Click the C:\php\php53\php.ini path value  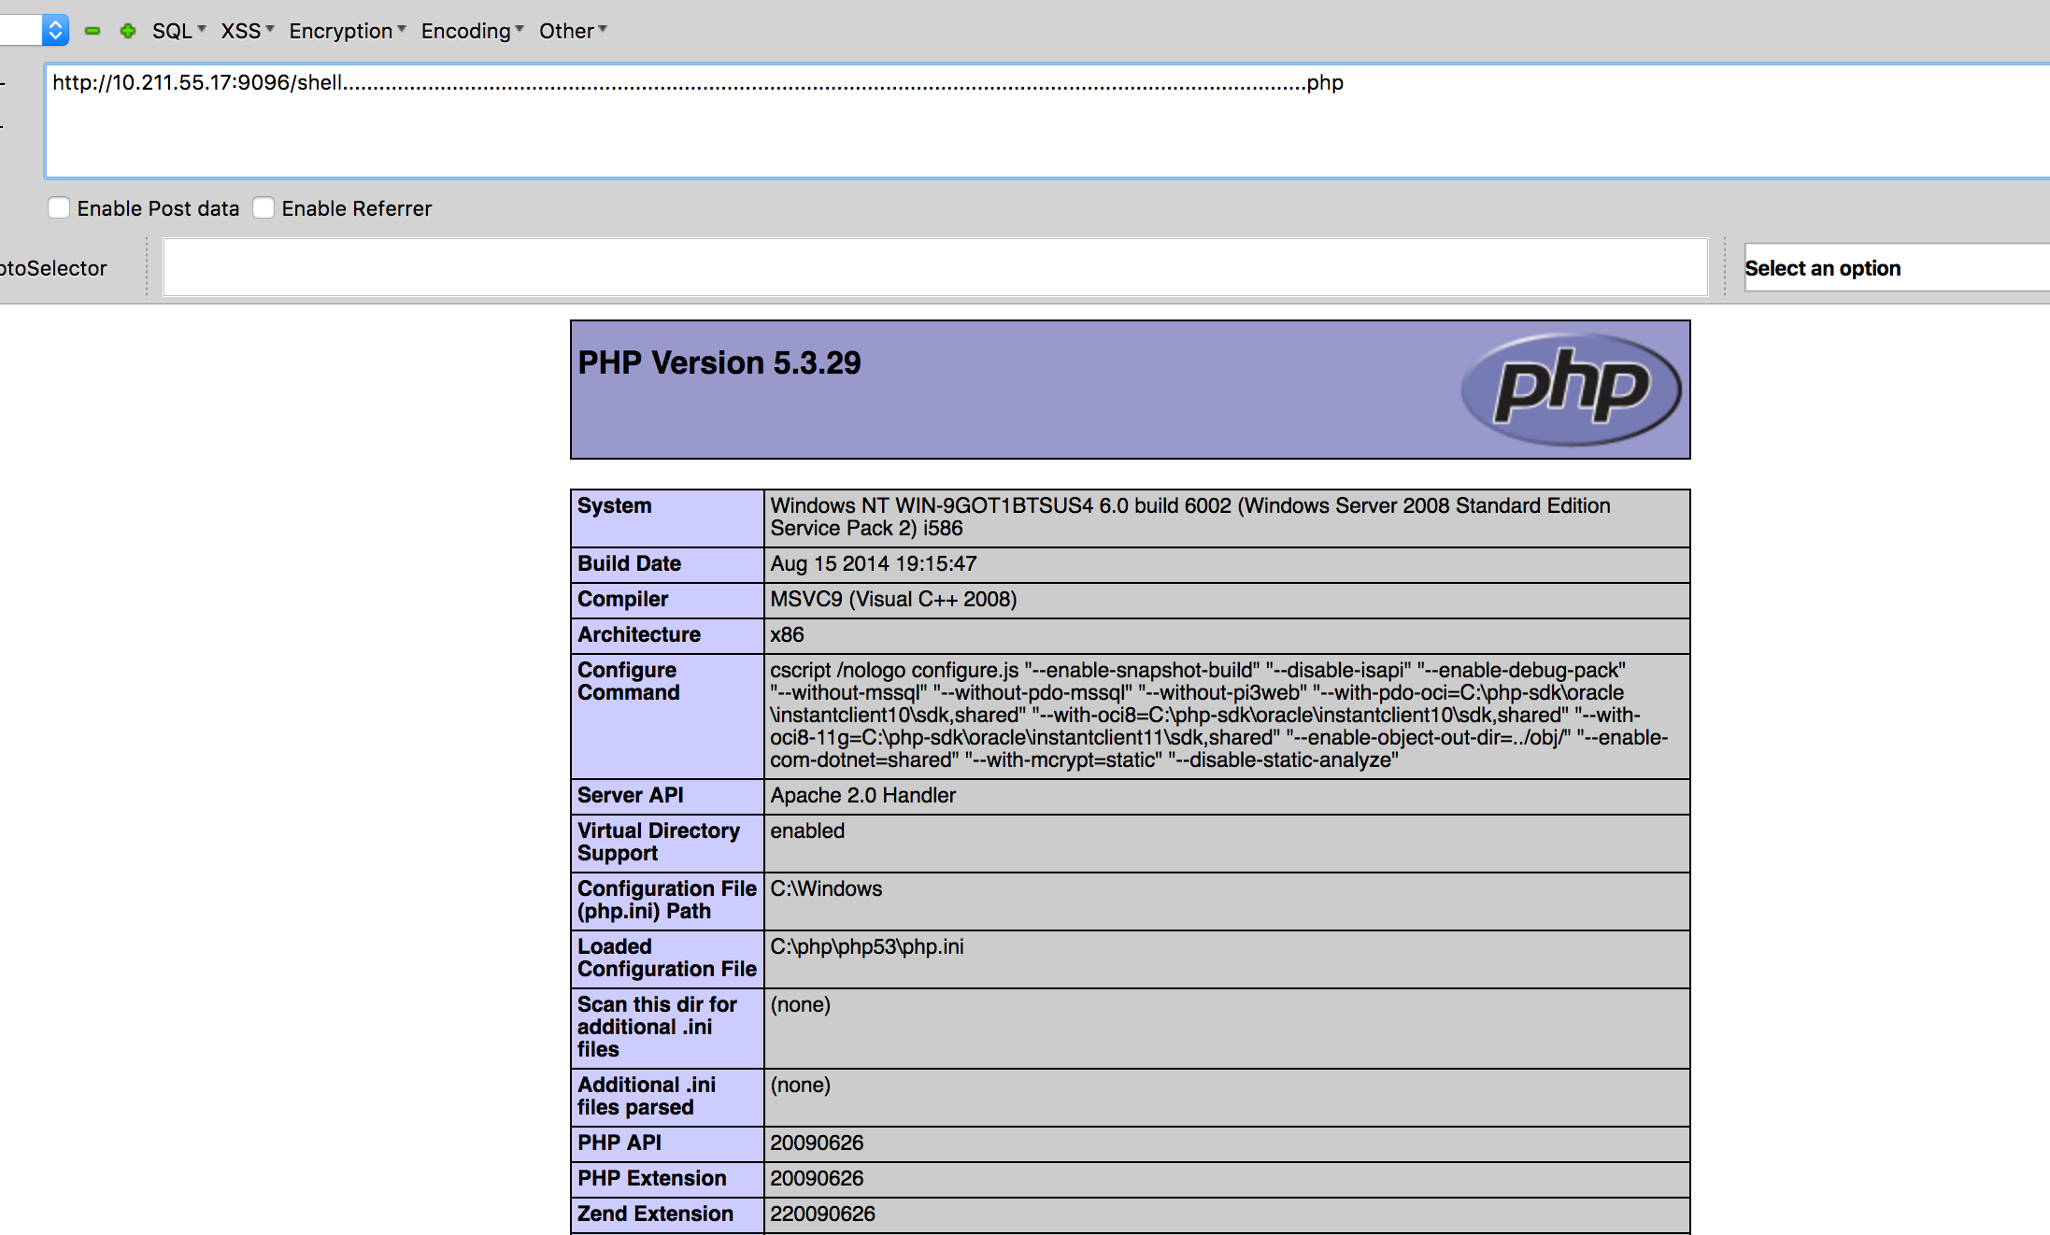tap(866, 946)
